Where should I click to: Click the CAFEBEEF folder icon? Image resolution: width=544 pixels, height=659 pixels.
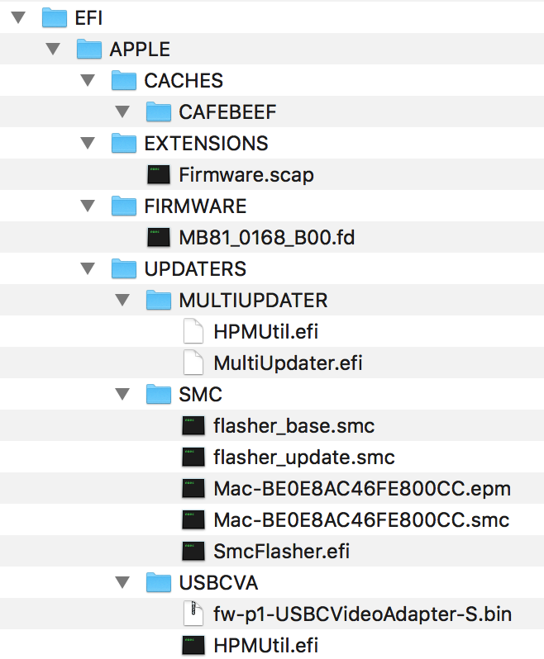click(x=158, y=112)
